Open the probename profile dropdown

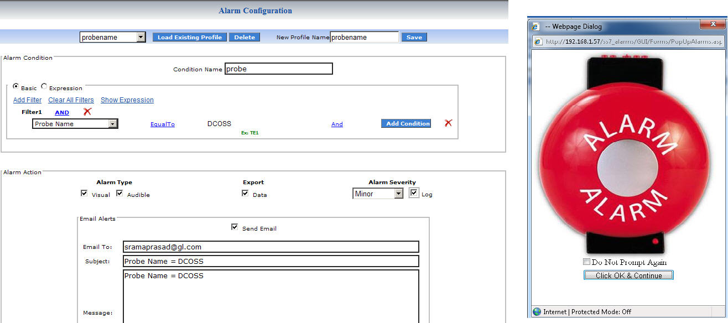click(113, 37)
